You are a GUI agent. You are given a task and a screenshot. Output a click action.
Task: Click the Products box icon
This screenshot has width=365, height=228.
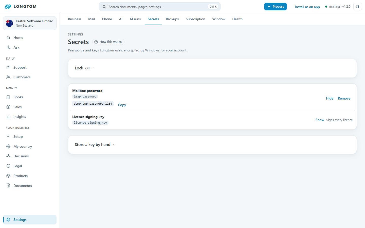[x=8, y=176]
